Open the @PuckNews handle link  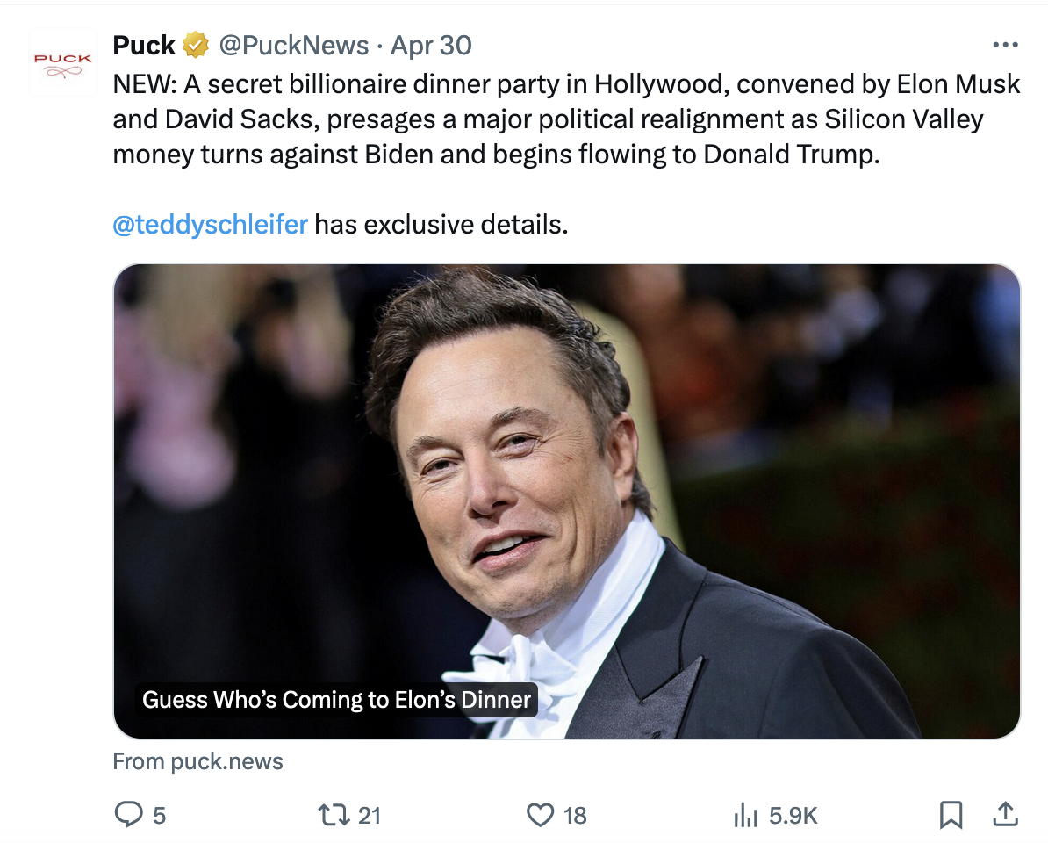(293, 45)
